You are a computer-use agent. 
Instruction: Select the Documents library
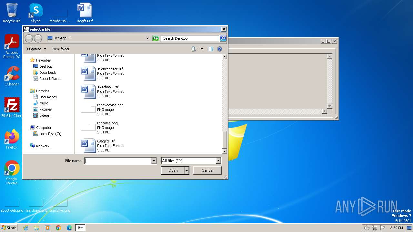click(48, 97)
